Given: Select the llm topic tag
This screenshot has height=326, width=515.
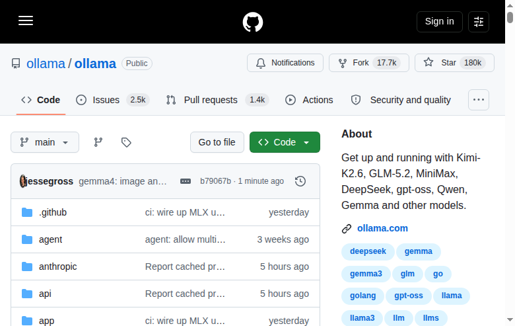Looking at the screenshot, I should pyautogui.click(x=398, y=318).
